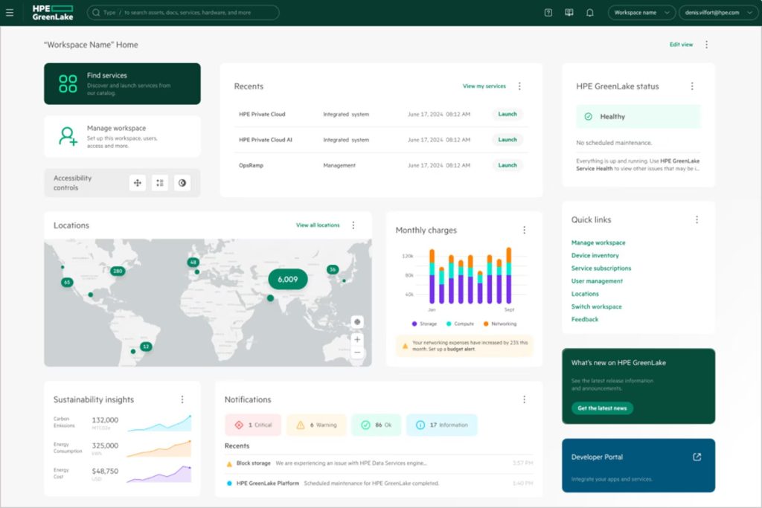Click the Find services grid icon

click(68, 83)
